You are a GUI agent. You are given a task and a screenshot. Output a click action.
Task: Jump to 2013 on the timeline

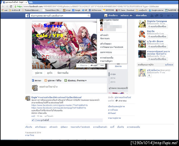[113, 82]
